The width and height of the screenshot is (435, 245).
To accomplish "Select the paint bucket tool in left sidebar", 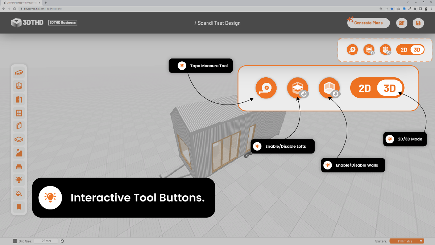I will 19,193.
